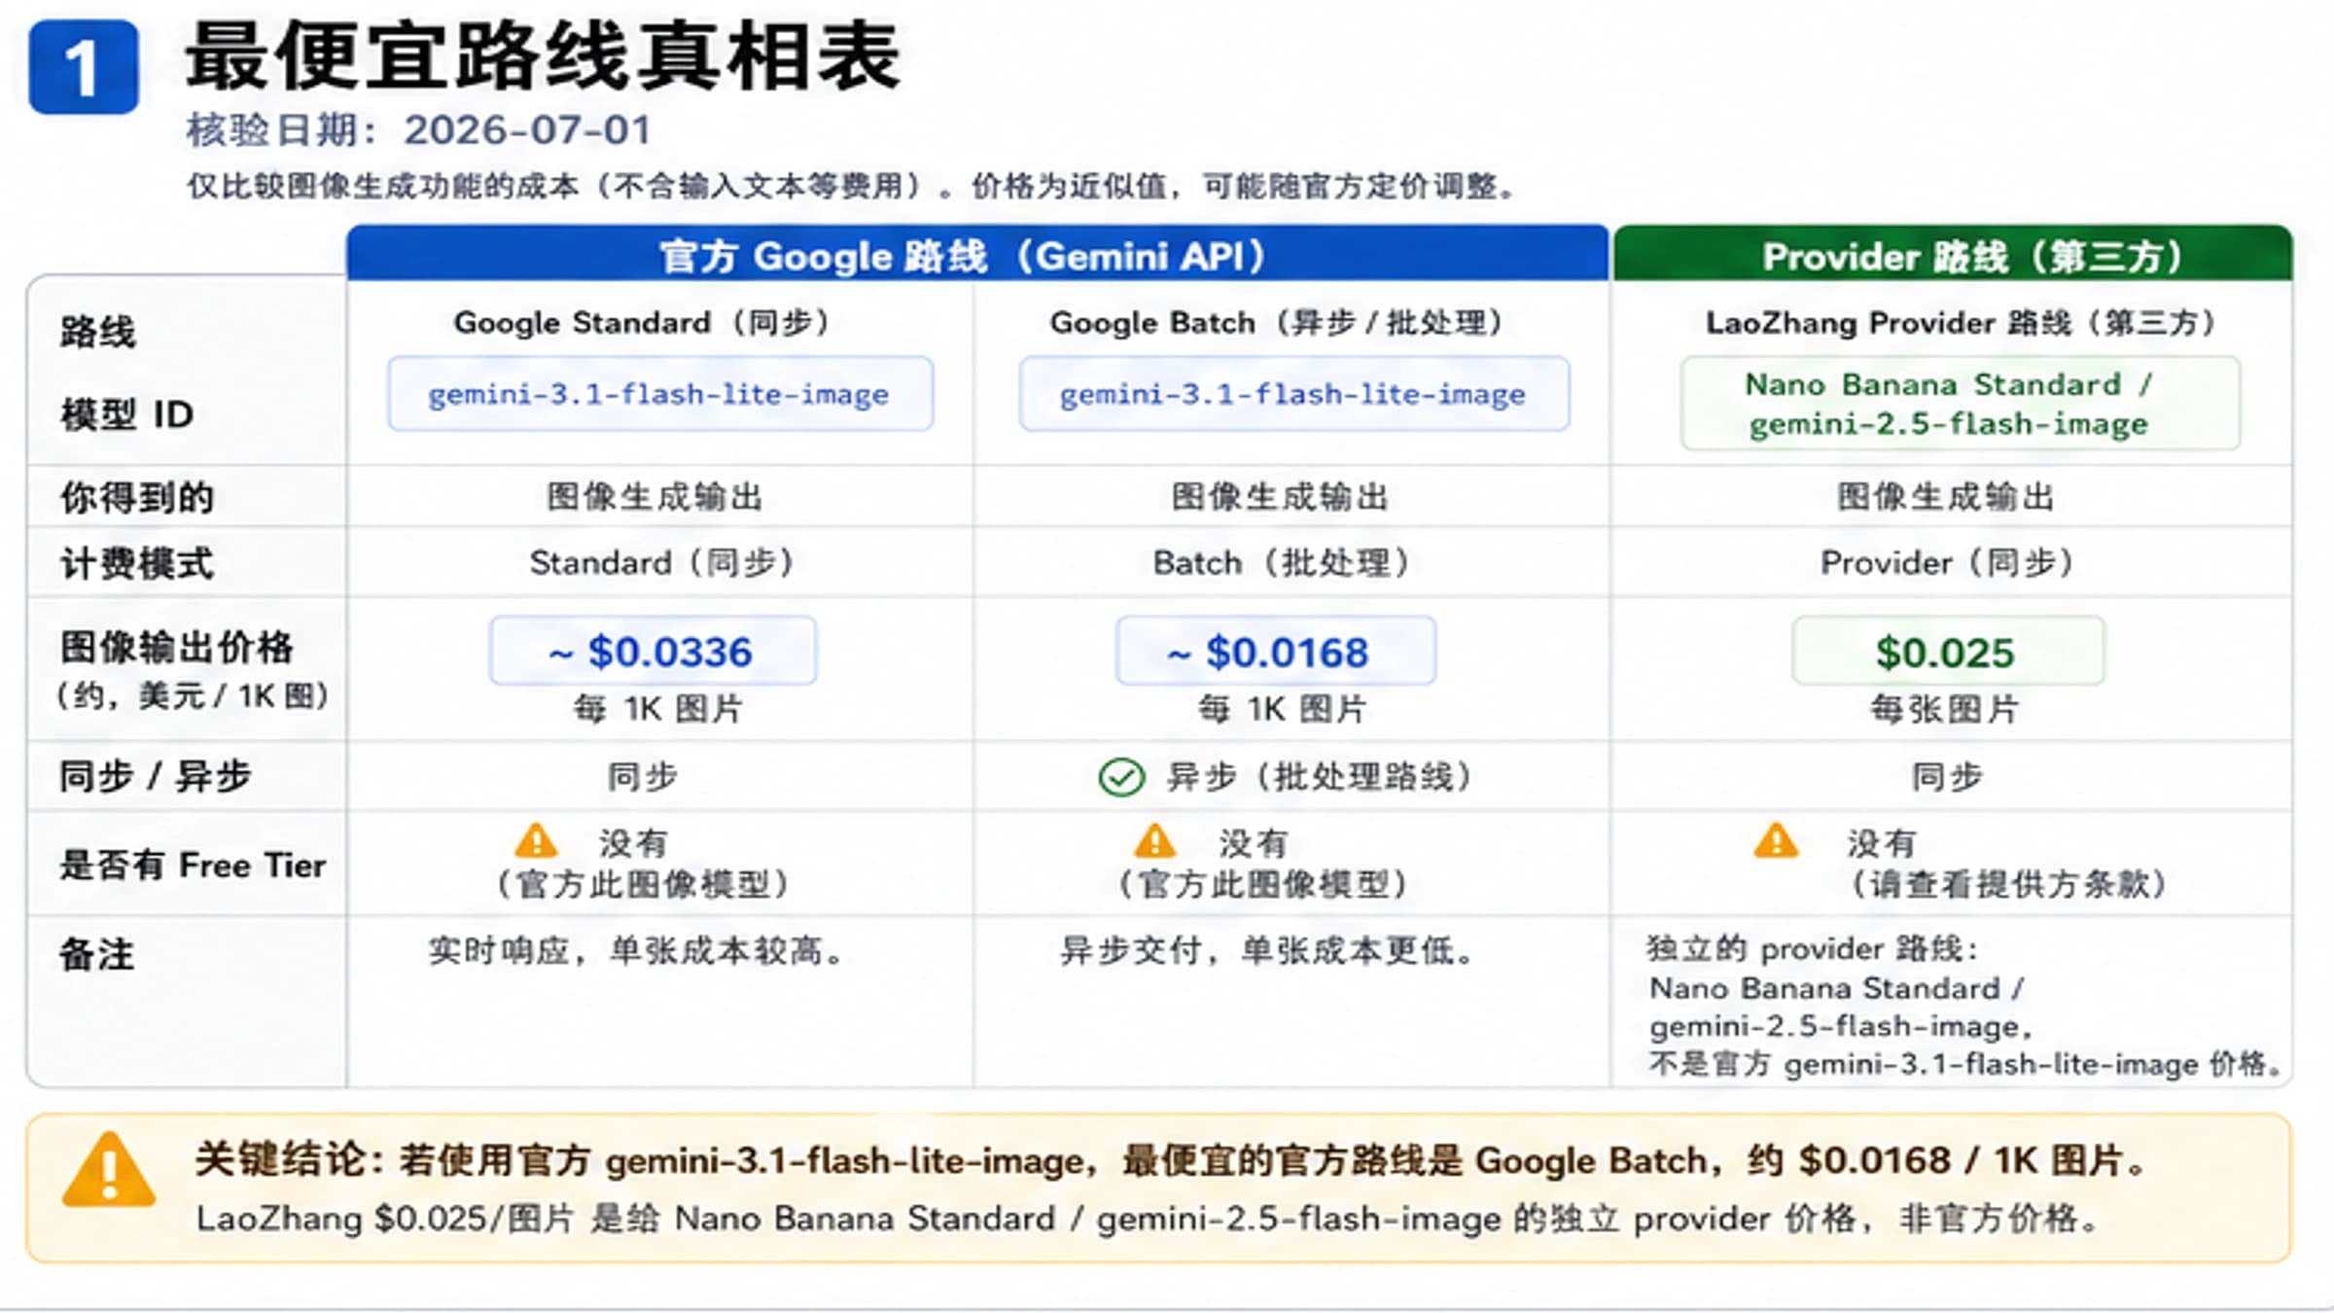The image size is (2334, 1313).
Task: Click 不是官方 gemini-3.1-flash-lite-image 价格 note line
Action: [x=1965, y=1064]
